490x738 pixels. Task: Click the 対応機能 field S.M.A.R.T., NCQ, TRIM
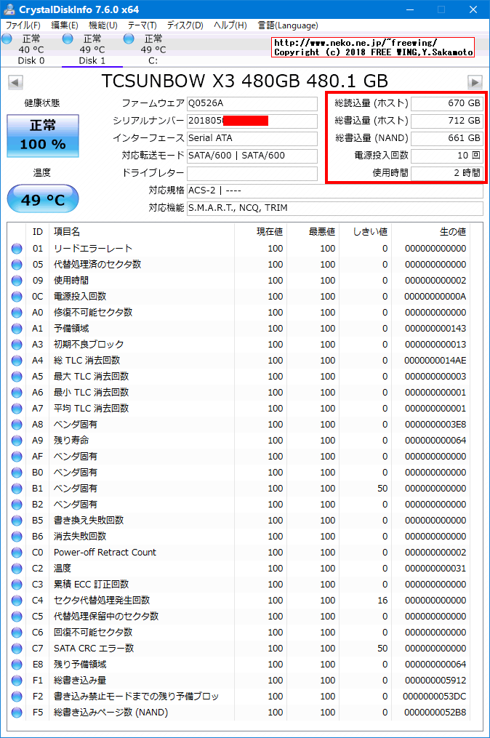(x=335, y=208)
